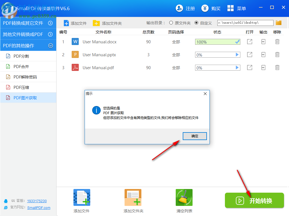Viewport: 289px width, 216px height.
Task: Select the 自定义 radio button
Action: pos(196,23)
